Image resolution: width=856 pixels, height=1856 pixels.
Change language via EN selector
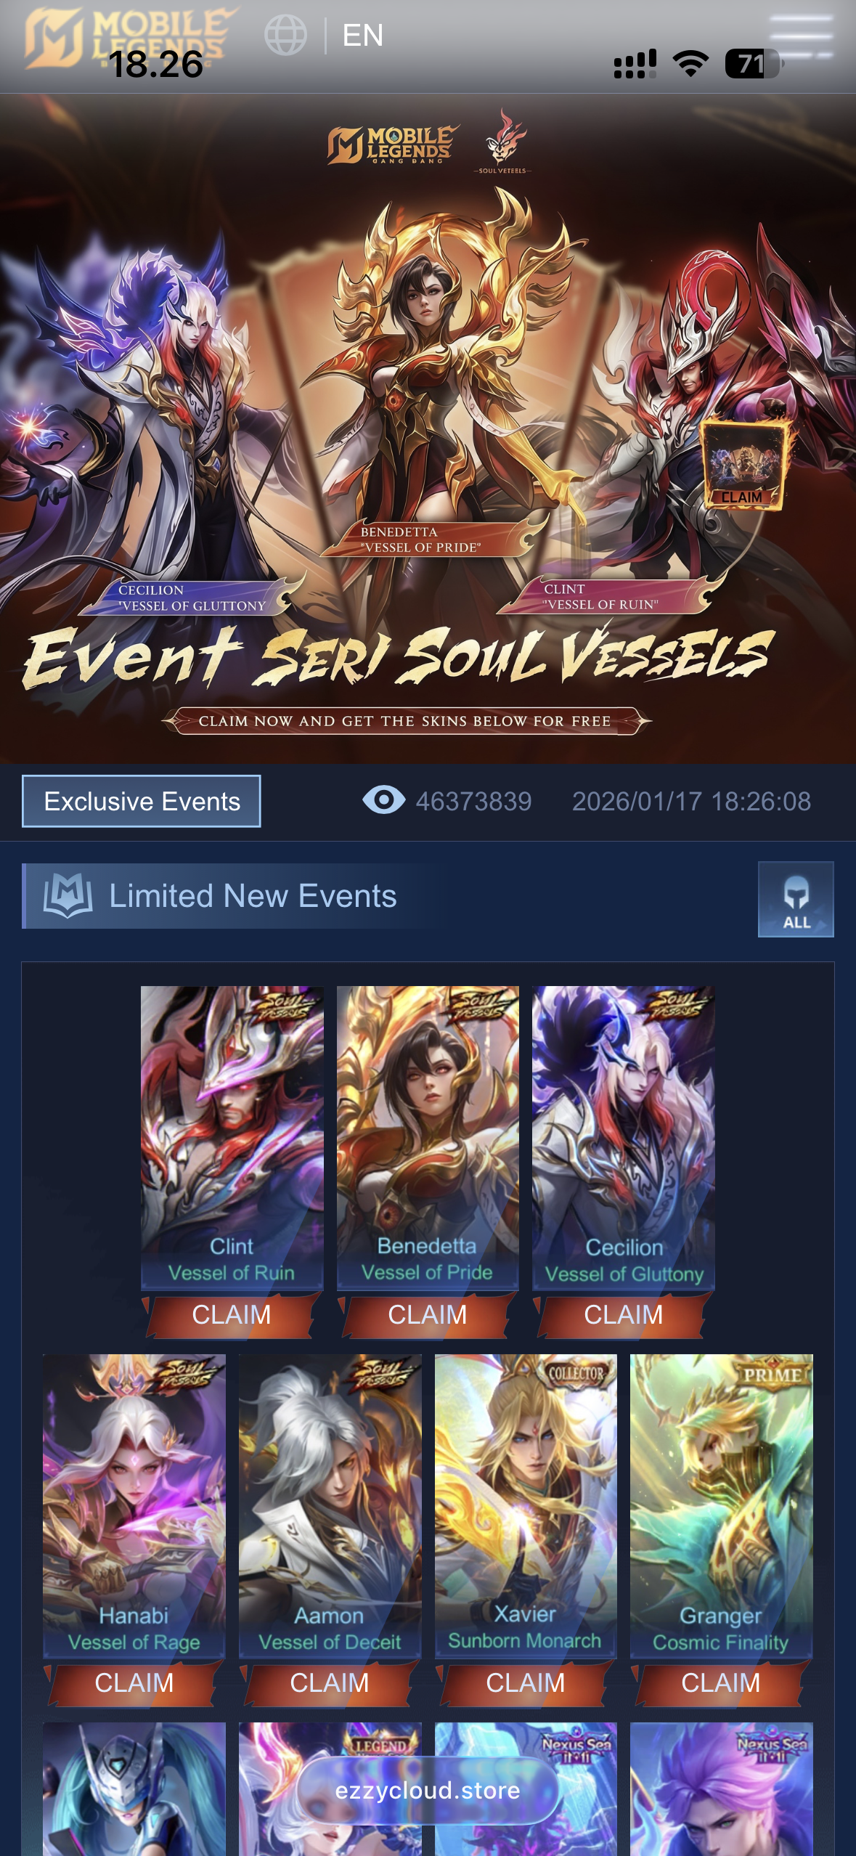(x=362, y=35)
